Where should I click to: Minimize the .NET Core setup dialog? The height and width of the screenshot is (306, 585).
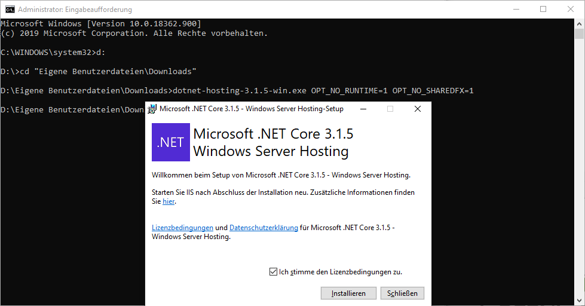(363, 109)
